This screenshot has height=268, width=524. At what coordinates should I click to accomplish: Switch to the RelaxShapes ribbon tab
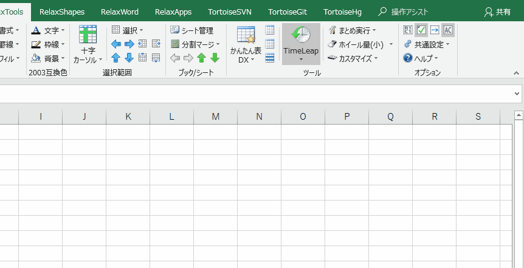pyautogui.click(x=62, y=12)
